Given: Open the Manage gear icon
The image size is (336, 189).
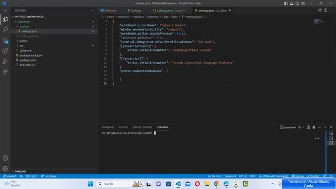Looking at the screenshot, I should (x=5, y=169).
